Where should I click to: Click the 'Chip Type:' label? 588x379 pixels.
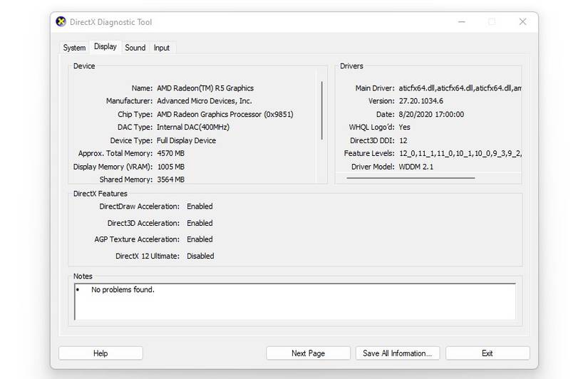(x=135, y=114)
